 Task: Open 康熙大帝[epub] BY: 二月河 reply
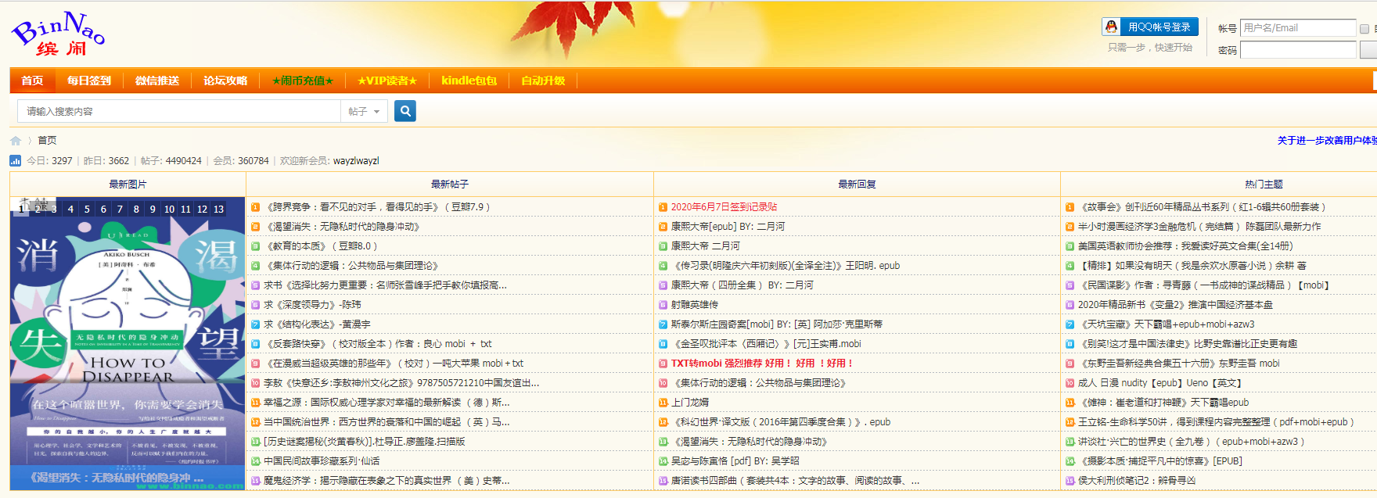click(x=728, y=227)
